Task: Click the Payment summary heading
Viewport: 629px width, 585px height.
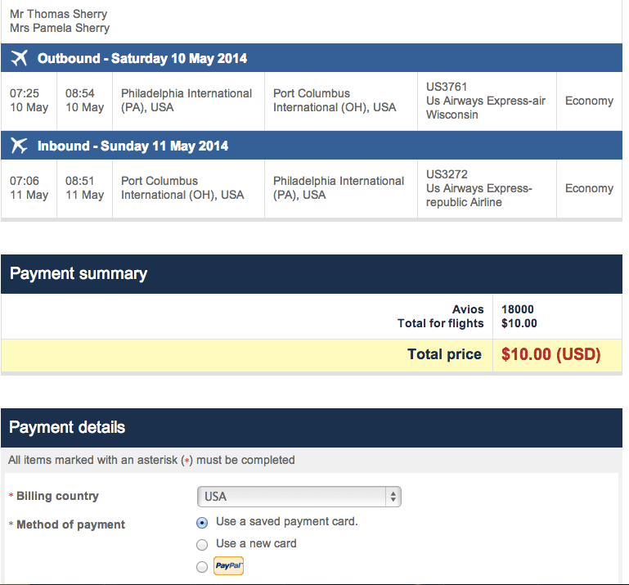Action: point(79,273)
